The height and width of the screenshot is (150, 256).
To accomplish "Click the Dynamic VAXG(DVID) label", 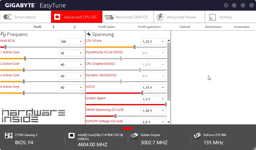I will (101, 75).
